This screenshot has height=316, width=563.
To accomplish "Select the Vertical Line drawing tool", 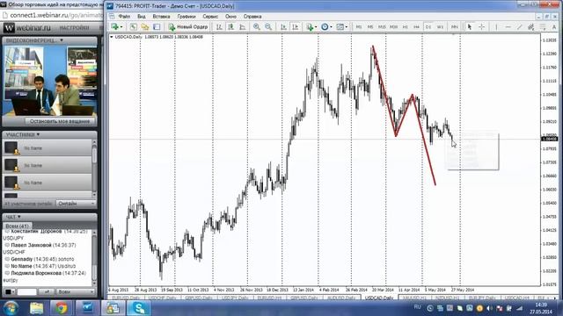I will [x=496, y=27].
